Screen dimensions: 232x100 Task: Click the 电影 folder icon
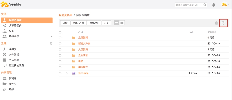click(x=74, y=61)
